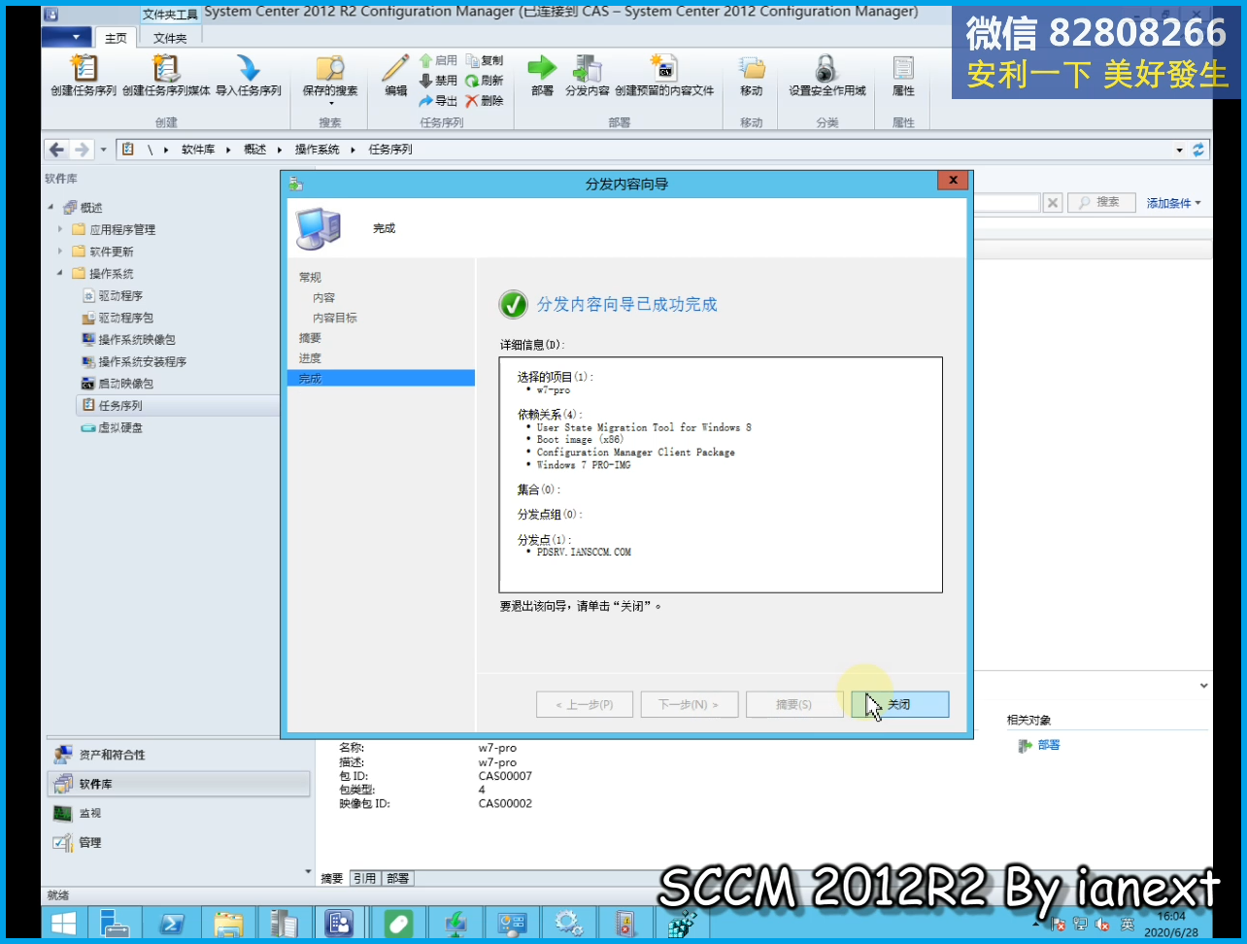Select 任务序列 in the tree

point(178,406)
